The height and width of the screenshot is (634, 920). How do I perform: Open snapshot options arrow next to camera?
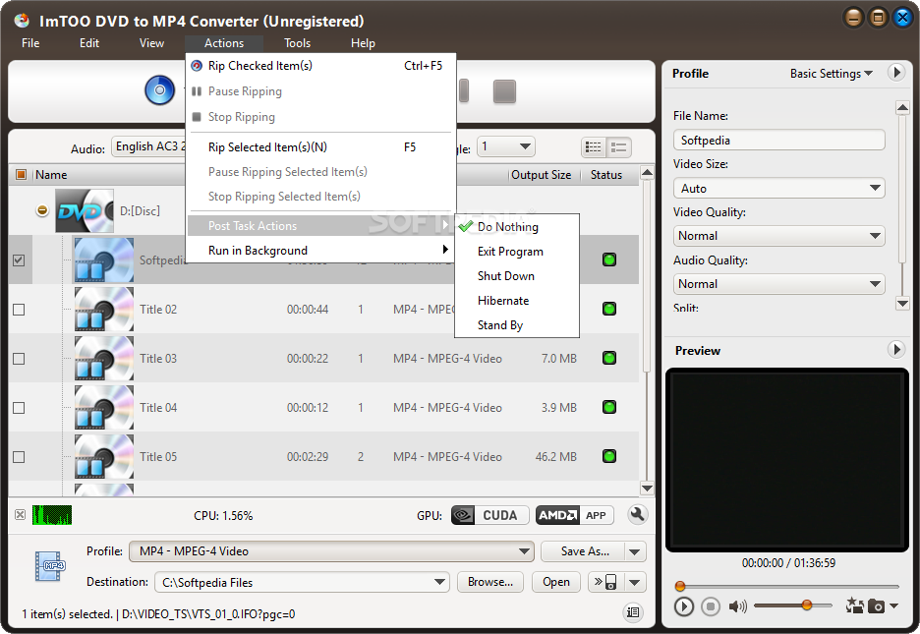tap(893, 605)
